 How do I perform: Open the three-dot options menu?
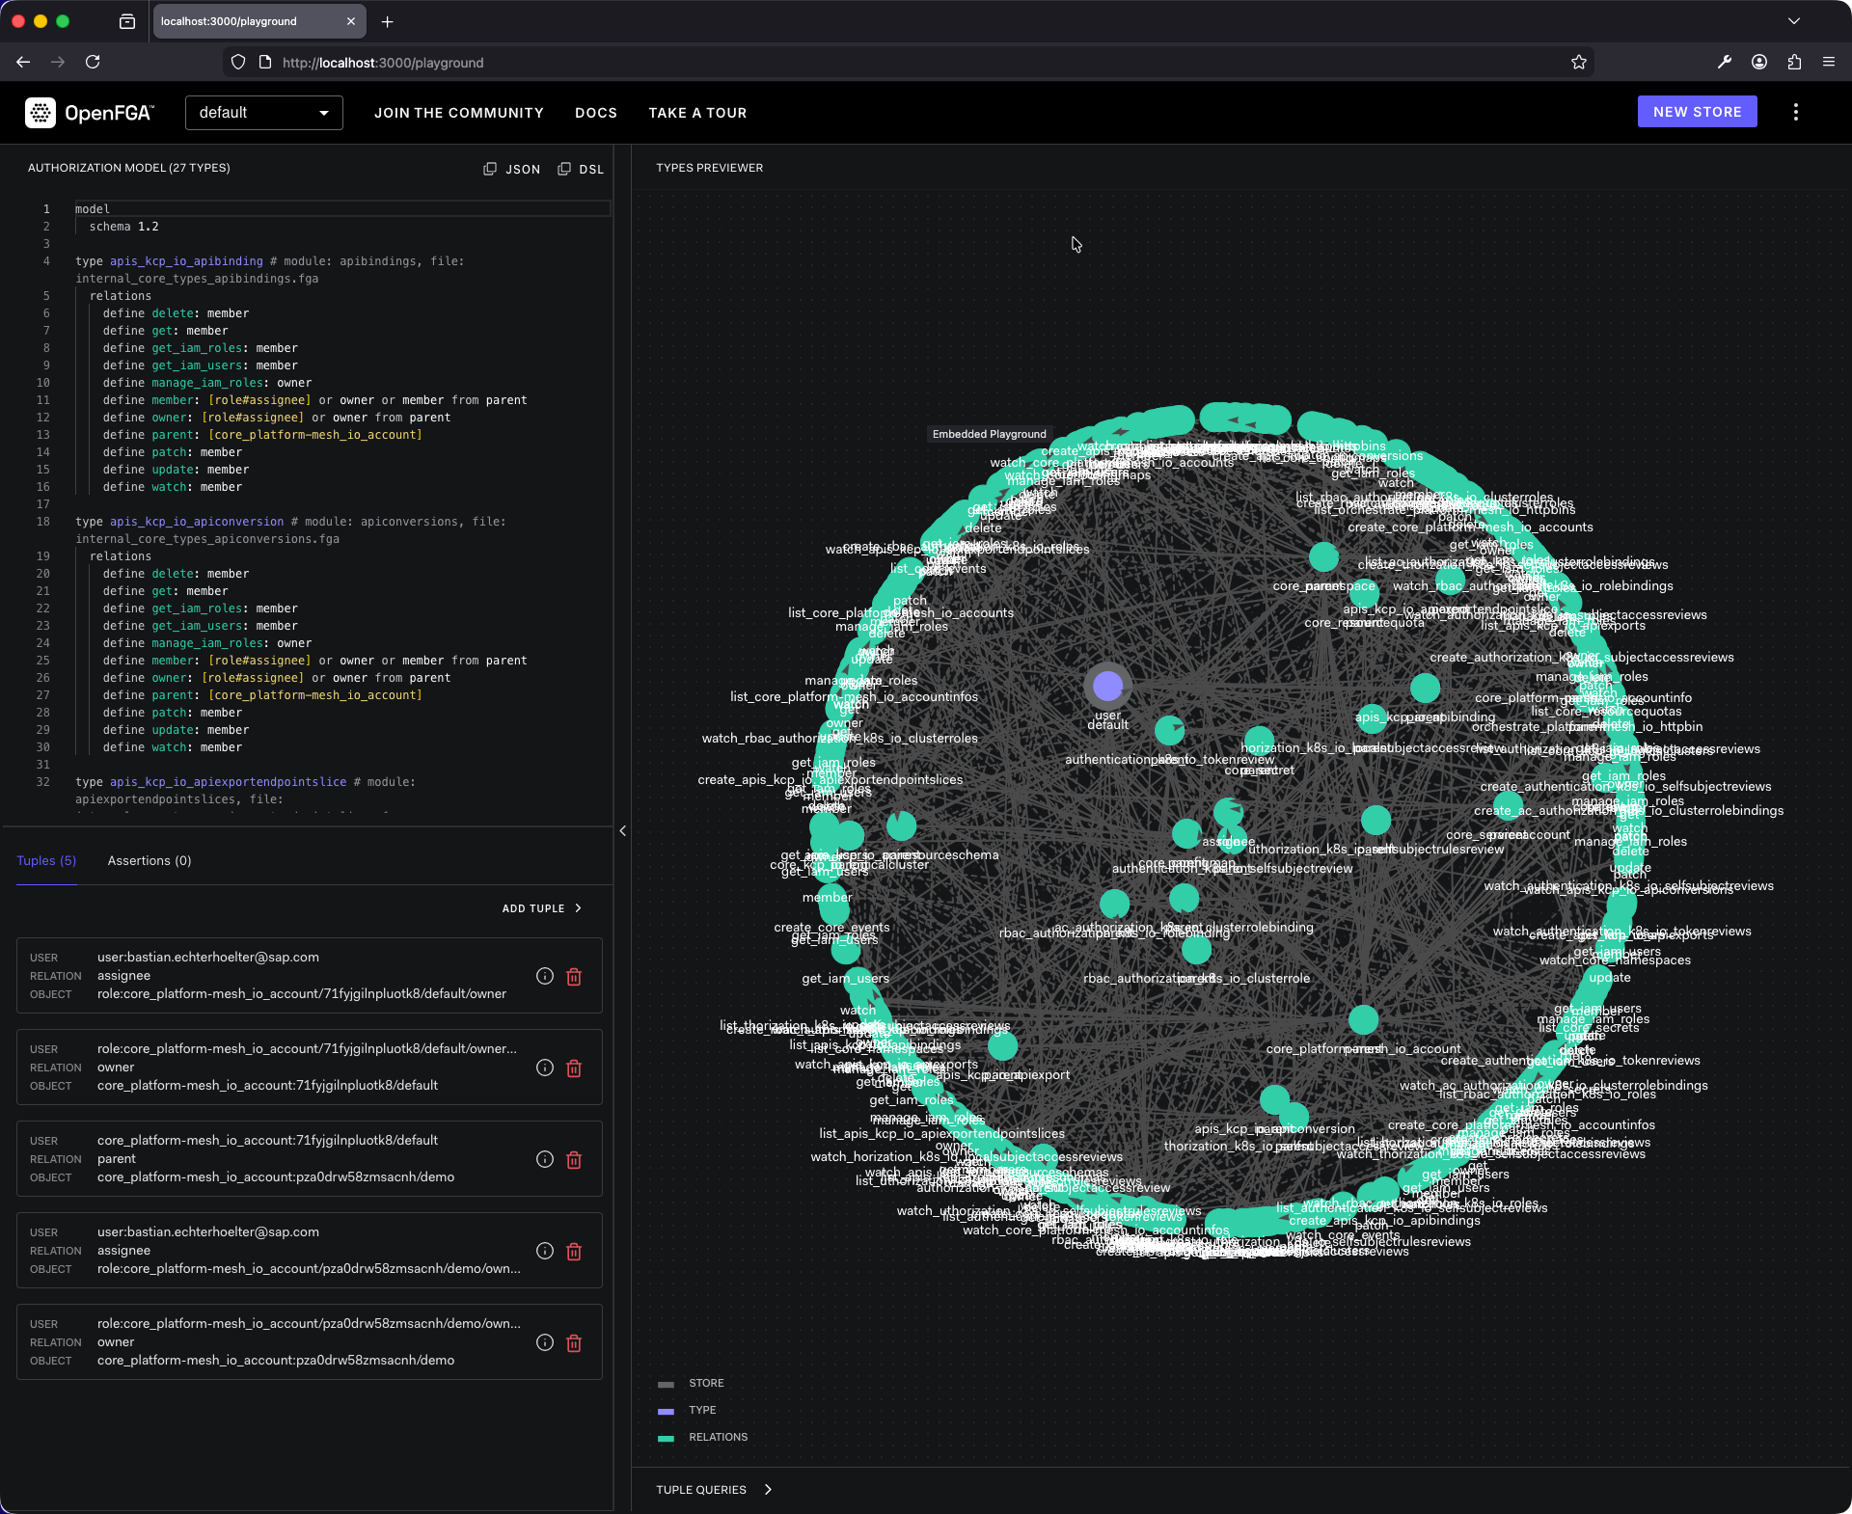coord(1795,112)
